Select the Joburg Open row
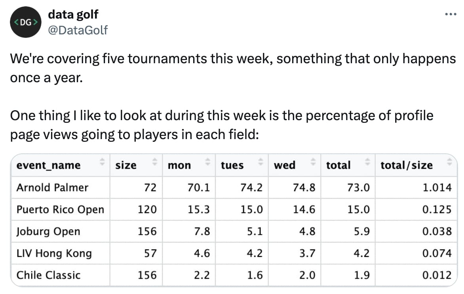Viewport: 464px width, 294px height. (x=48, y=231)
